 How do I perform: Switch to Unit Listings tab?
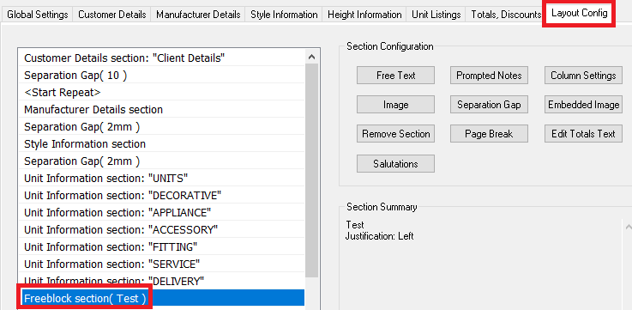coord(436,15)
